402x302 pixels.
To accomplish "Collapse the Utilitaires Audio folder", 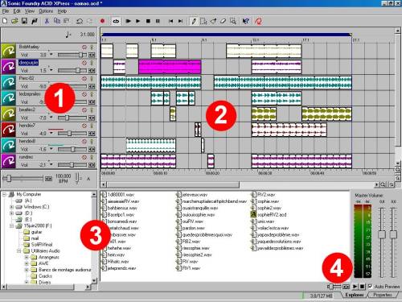I will tap(18, 251).
